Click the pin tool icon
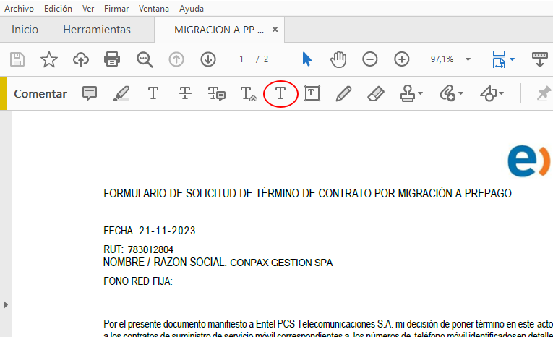 click(x=544, y=93)
